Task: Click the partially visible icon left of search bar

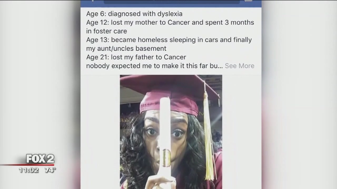Action: [92, 1]
